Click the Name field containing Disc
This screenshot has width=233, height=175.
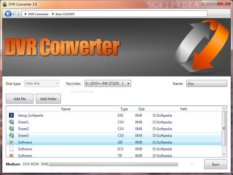[x=207, y=83]
